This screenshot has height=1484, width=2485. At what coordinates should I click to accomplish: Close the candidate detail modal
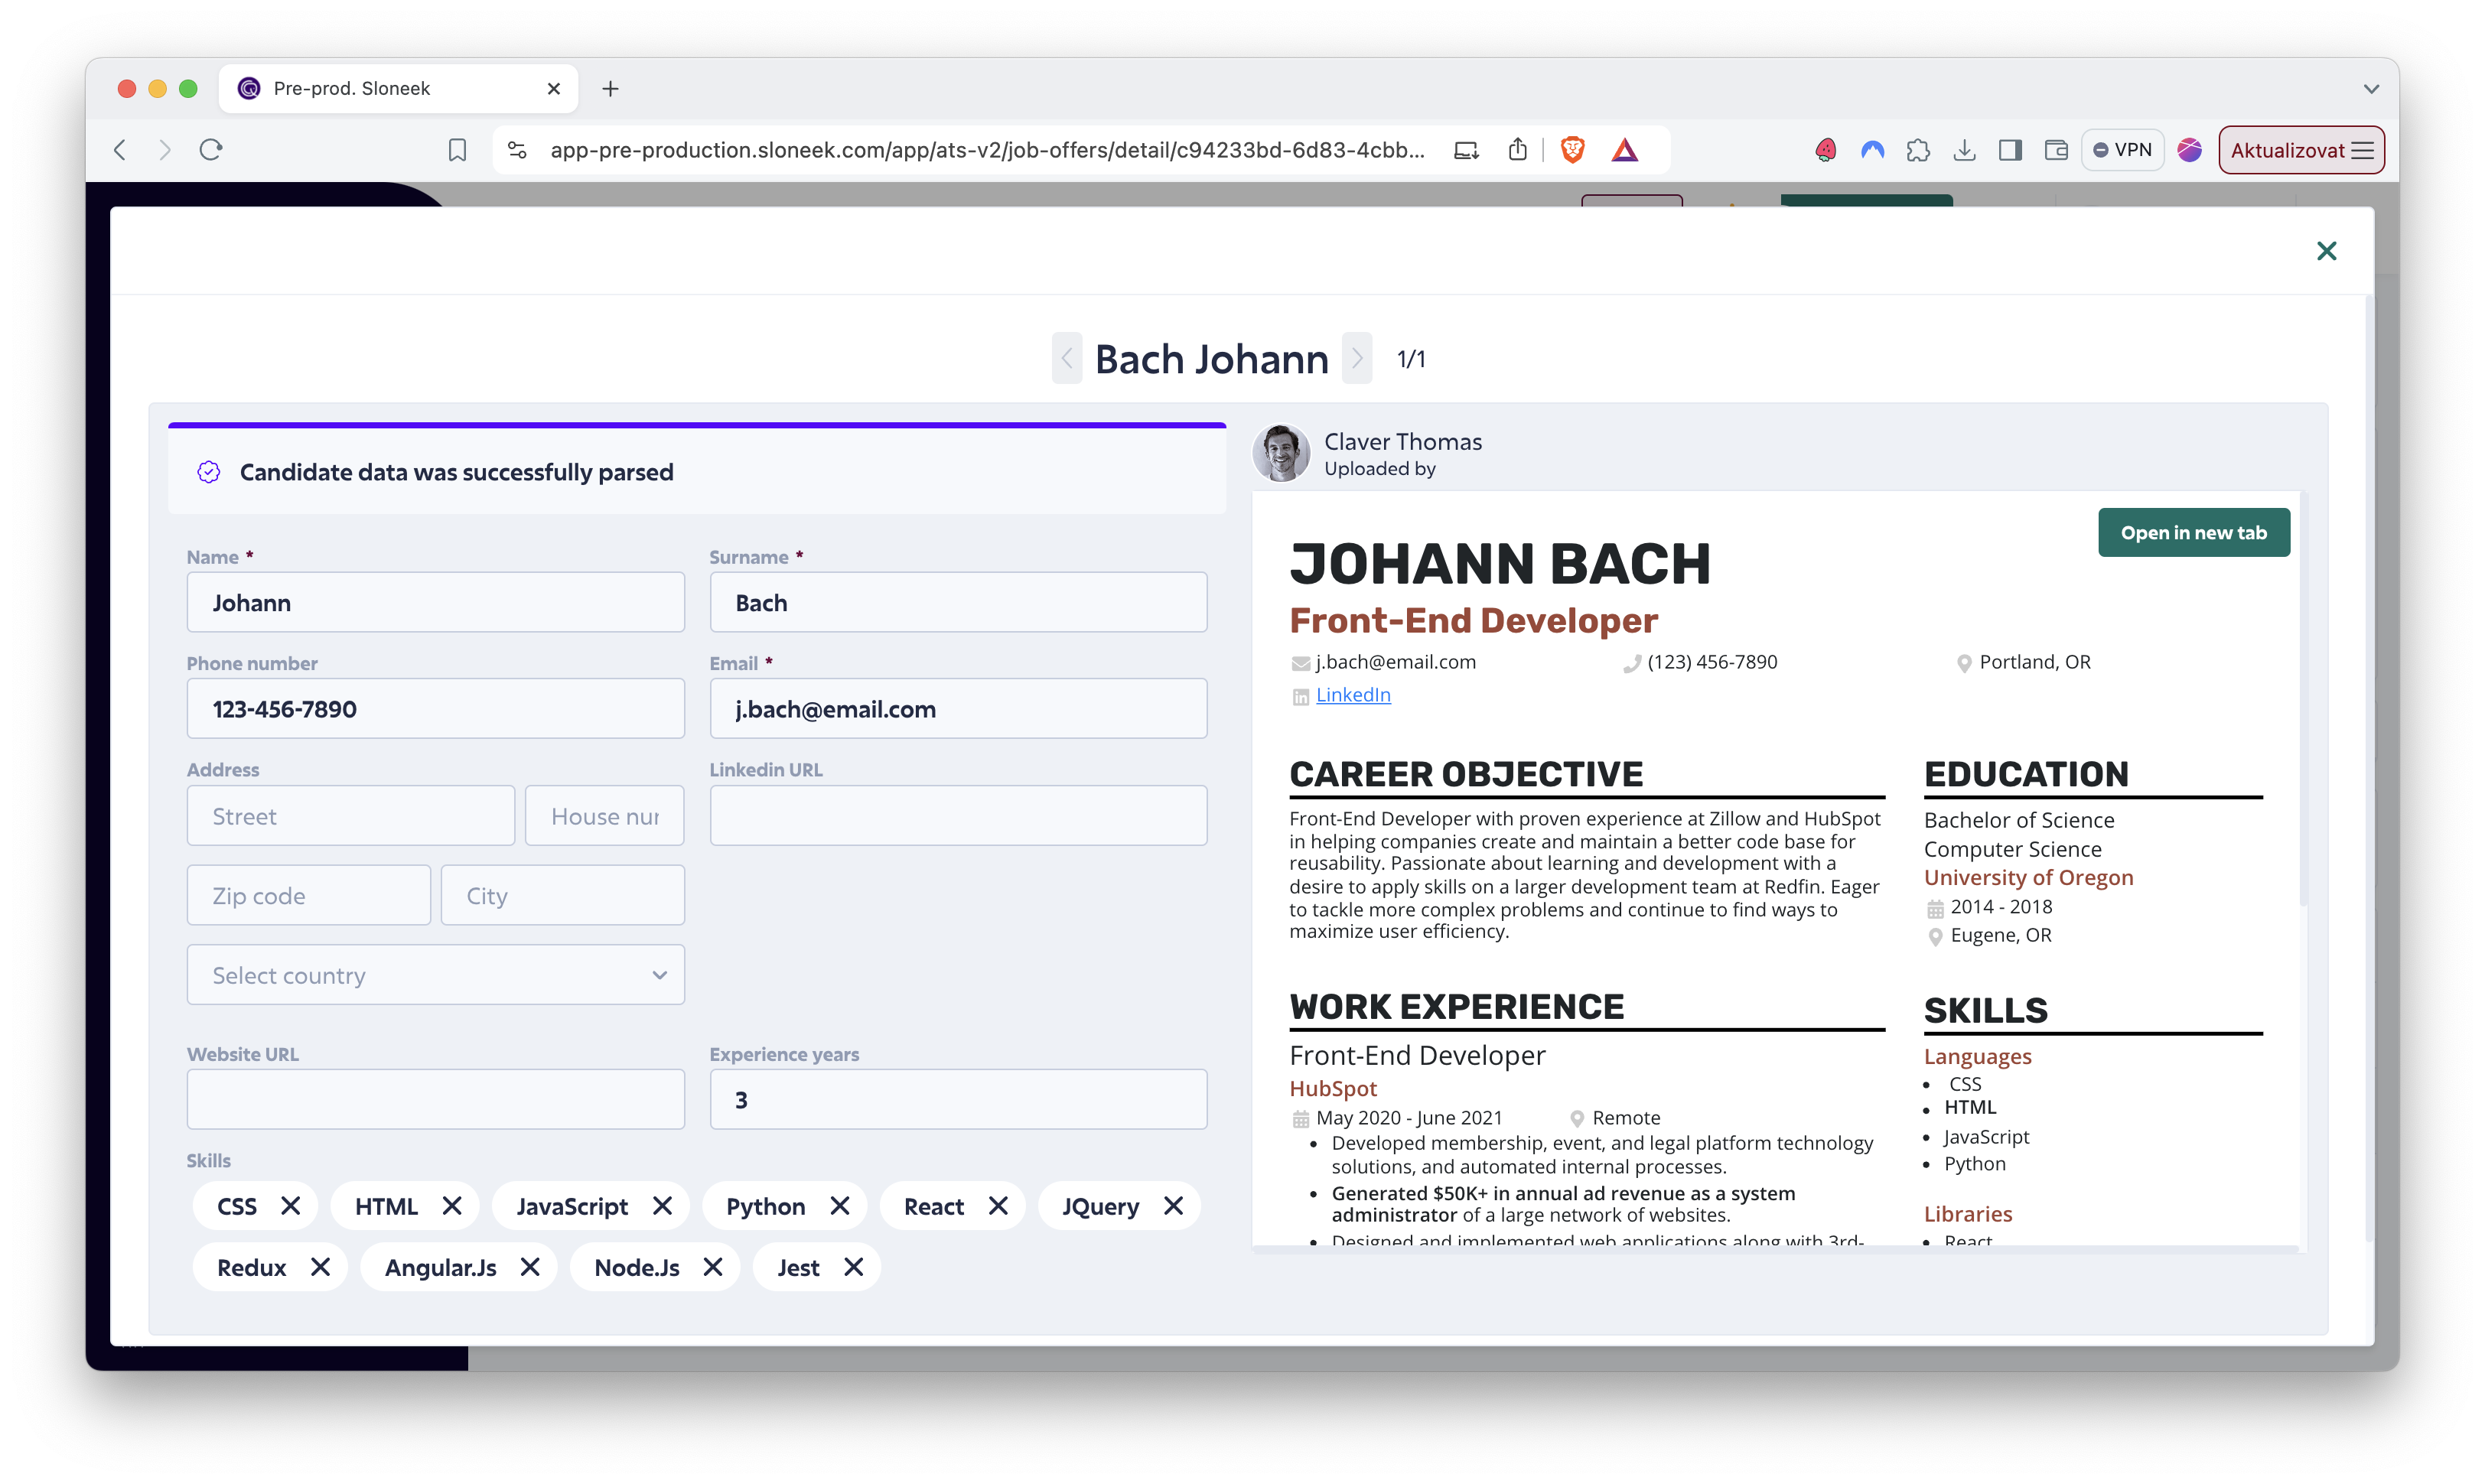pos(2326,251)
